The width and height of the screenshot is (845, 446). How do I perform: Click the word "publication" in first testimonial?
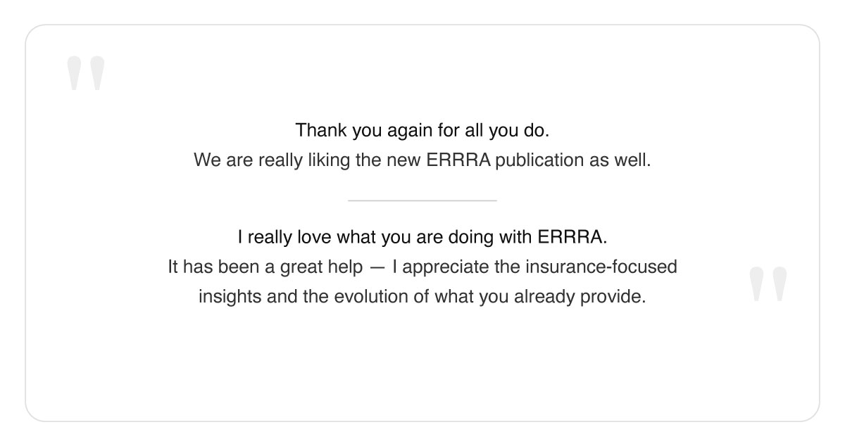539,160
